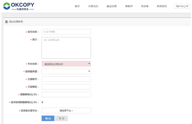
Task: Click the 平台名称 dropdown arrow
Action: pos(89,63)
